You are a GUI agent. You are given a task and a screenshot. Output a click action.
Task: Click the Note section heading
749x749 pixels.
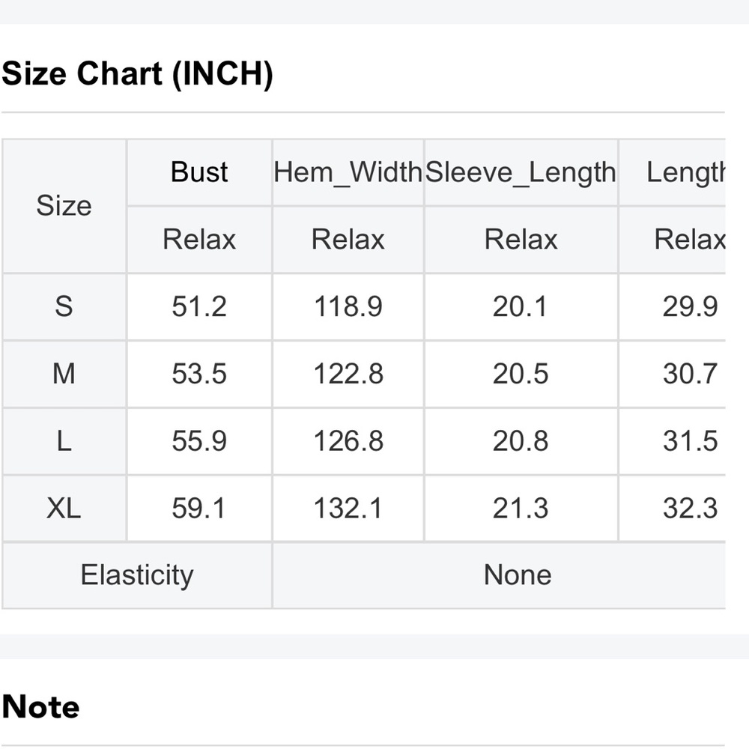point(40,707)
